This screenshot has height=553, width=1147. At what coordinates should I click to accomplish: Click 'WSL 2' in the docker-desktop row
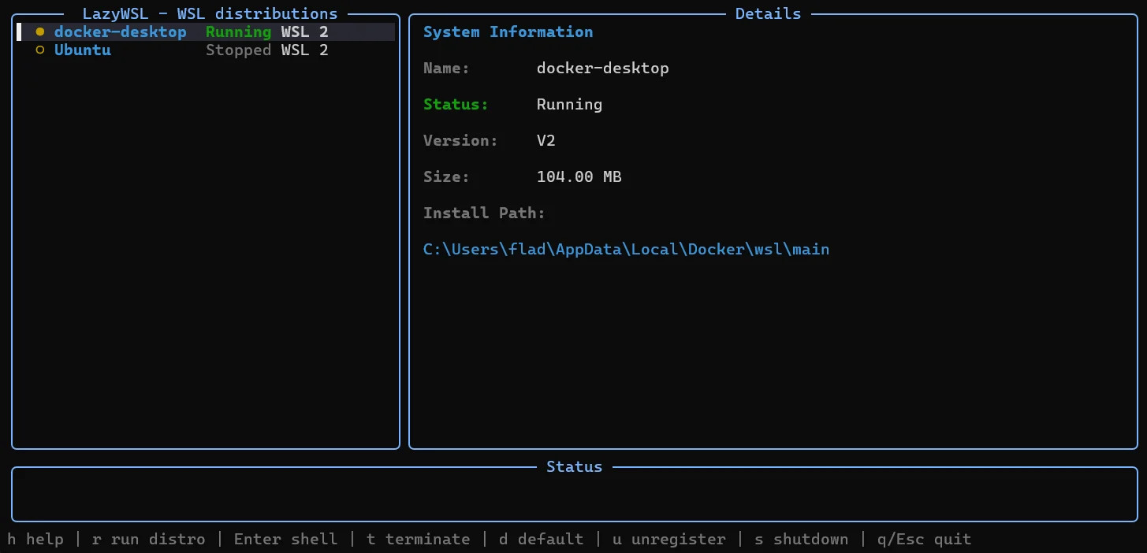pos(305,32)
